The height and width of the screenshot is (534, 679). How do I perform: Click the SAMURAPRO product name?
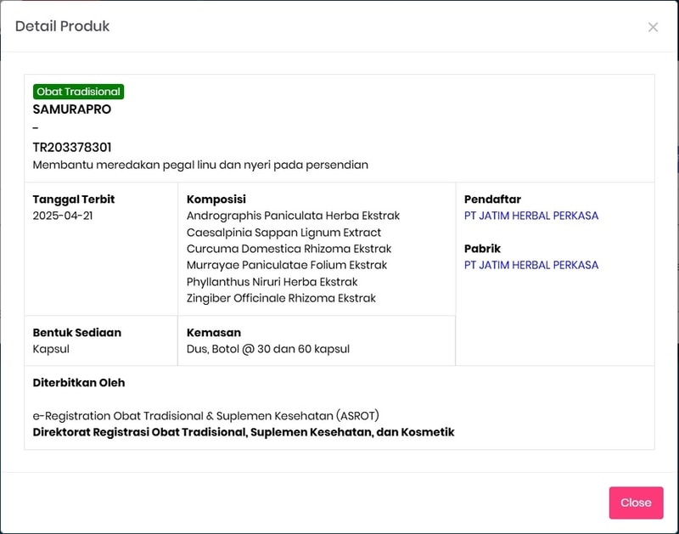(72, 110)
